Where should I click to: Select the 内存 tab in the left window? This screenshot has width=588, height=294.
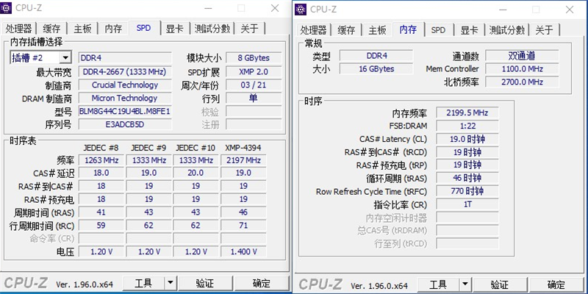(113, 29)
